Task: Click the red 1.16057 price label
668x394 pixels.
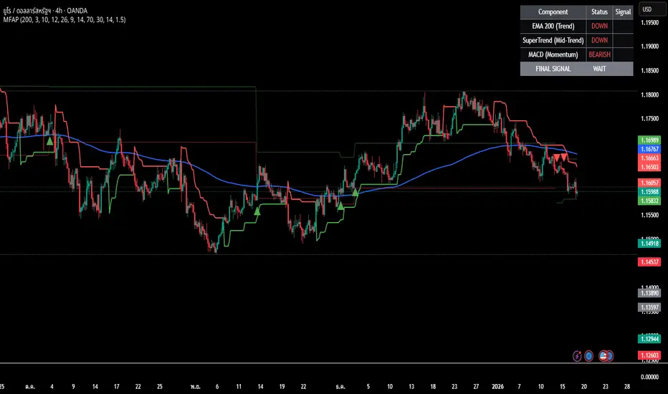Action: [649, 183]
